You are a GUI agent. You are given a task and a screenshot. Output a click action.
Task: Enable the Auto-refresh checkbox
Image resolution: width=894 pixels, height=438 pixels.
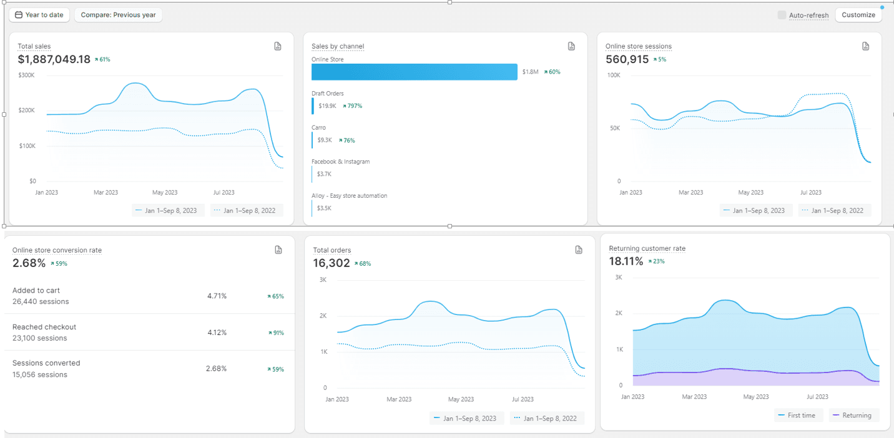coord(782,15)
